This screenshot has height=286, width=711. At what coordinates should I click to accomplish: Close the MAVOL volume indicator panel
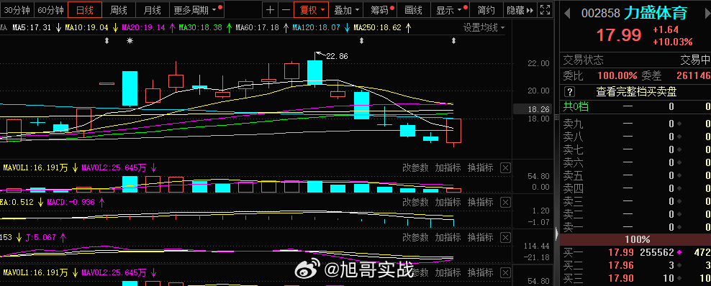505,168
